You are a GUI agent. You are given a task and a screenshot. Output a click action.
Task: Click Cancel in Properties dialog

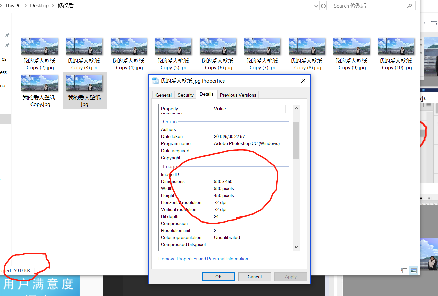255,277
